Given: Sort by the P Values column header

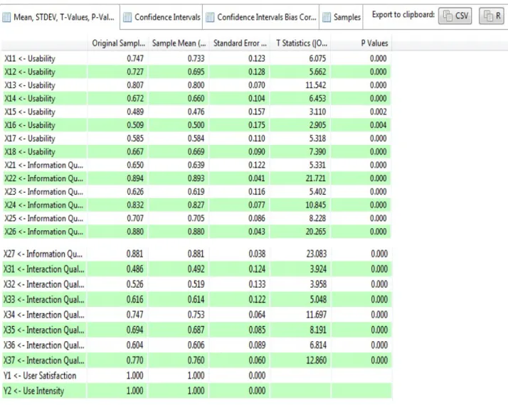Looking at the screenshot, I should tap(361, 43).
